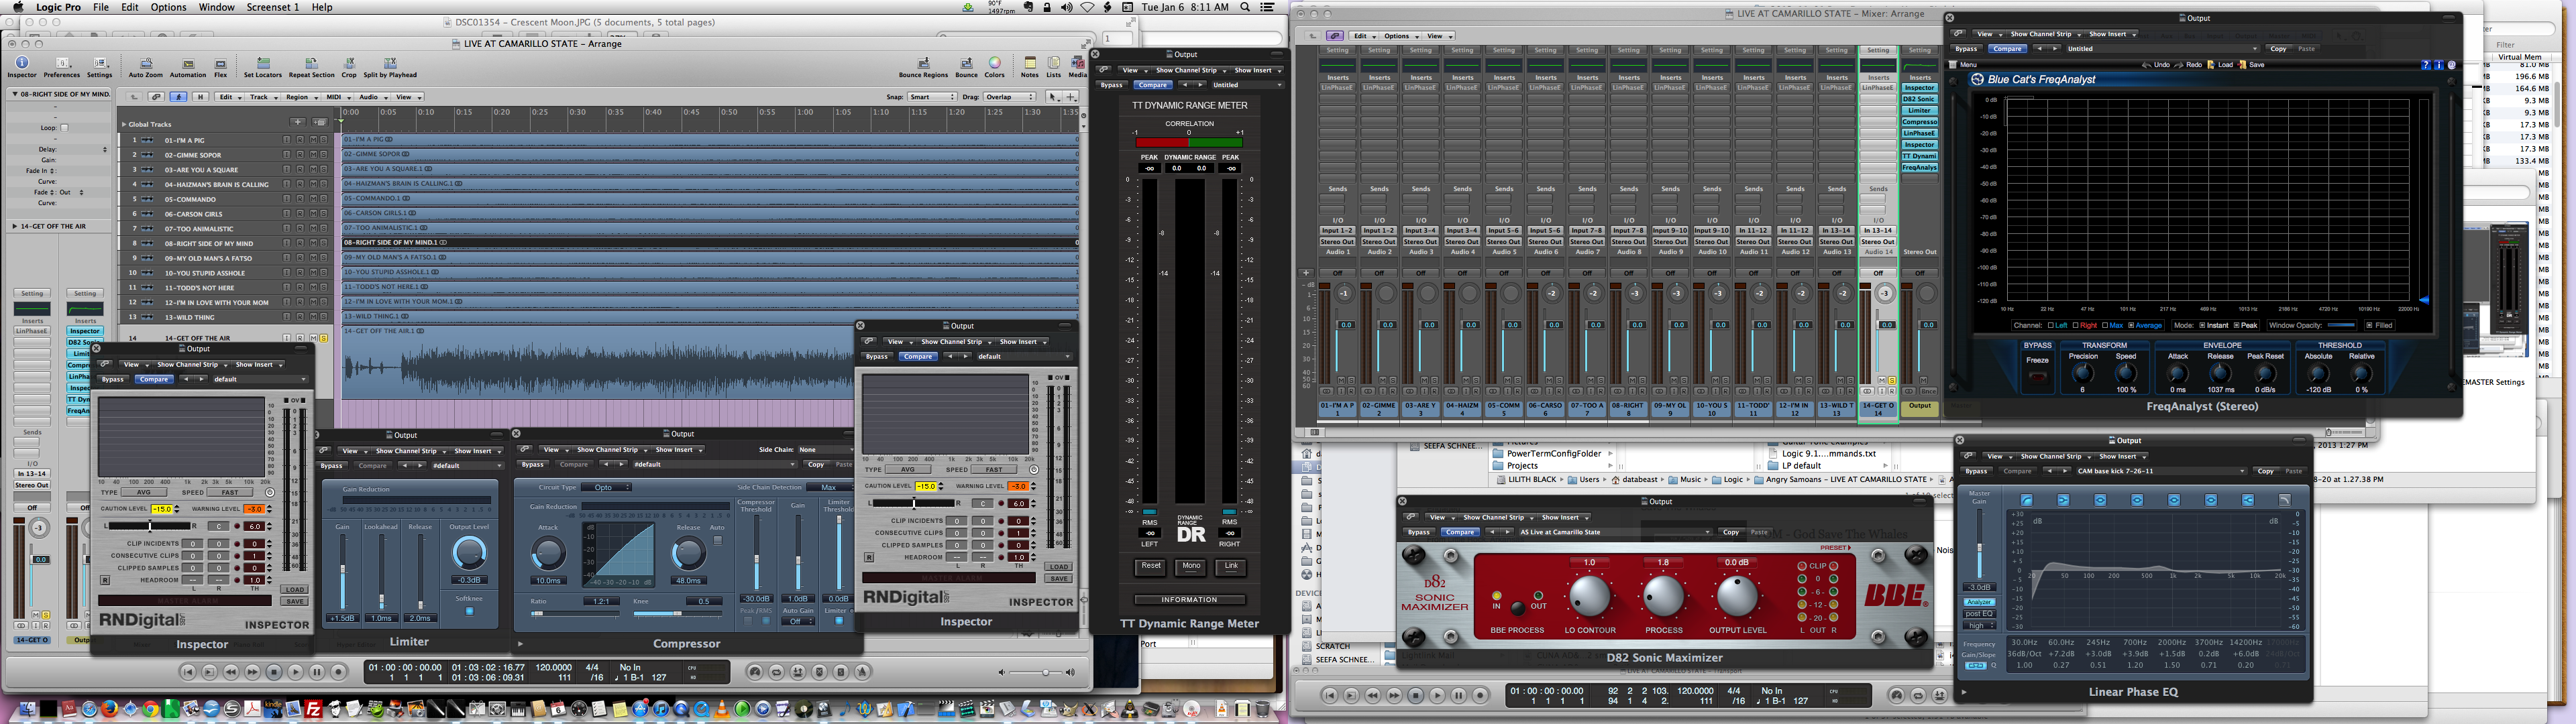Screen dimensions: 2576x724
Task: Open the Circuit Type Opto dropdown
Action: pyautogui.click(x=608, y=487)
